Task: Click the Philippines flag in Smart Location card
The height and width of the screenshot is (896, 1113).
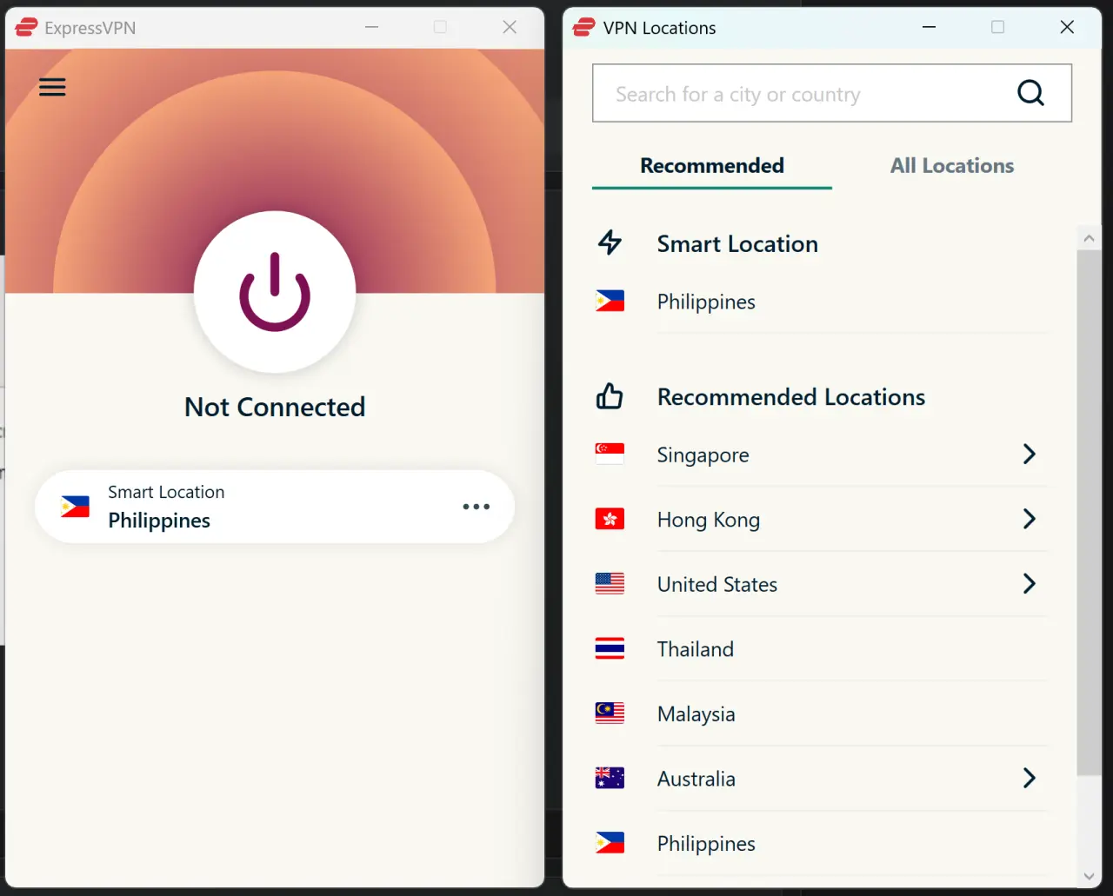Action: click(x=75, y=507)
